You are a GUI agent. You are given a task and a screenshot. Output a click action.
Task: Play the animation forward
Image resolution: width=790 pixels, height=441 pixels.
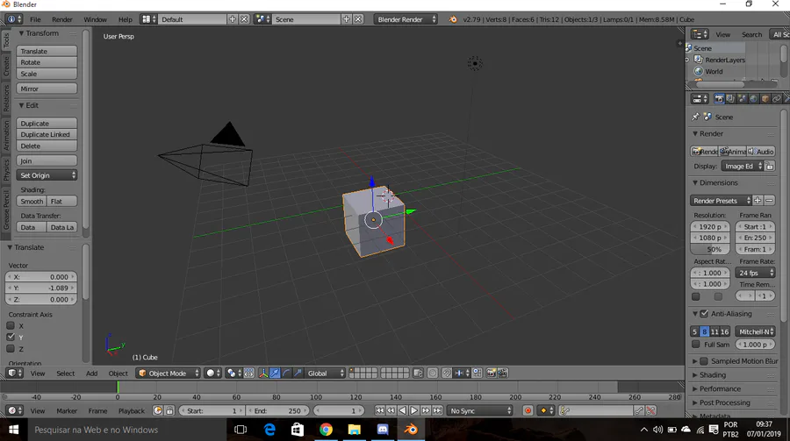point(414,411)
